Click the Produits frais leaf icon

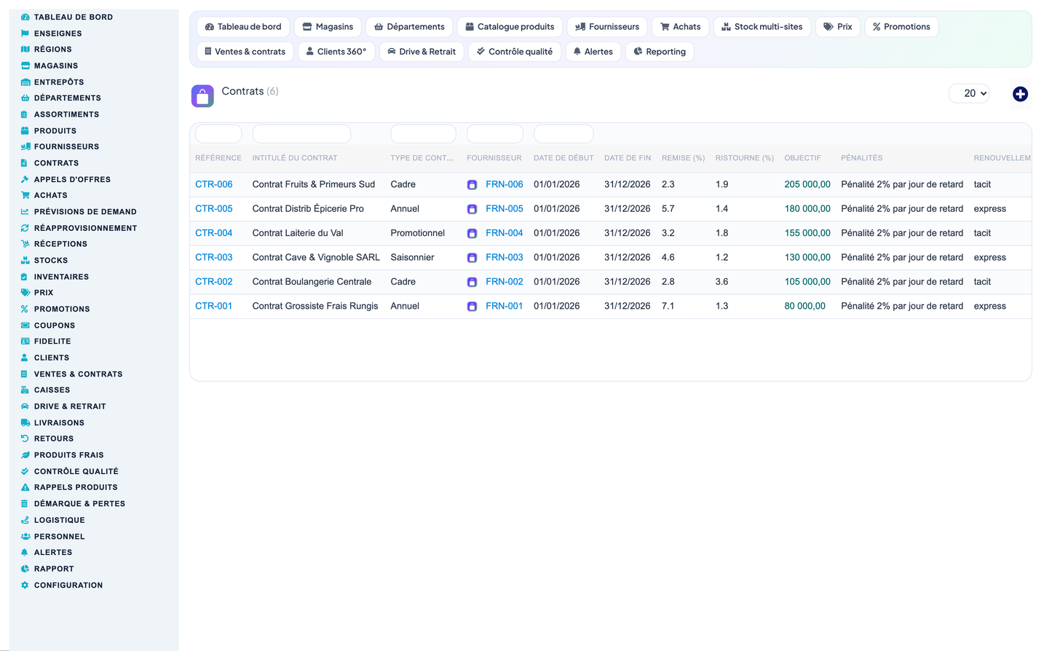pyautogui.click(x=25, y=455)
